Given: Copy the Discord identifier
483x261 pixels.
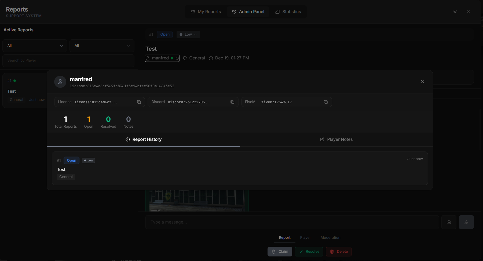Looking at the screenshot, I should coord(232,102).
